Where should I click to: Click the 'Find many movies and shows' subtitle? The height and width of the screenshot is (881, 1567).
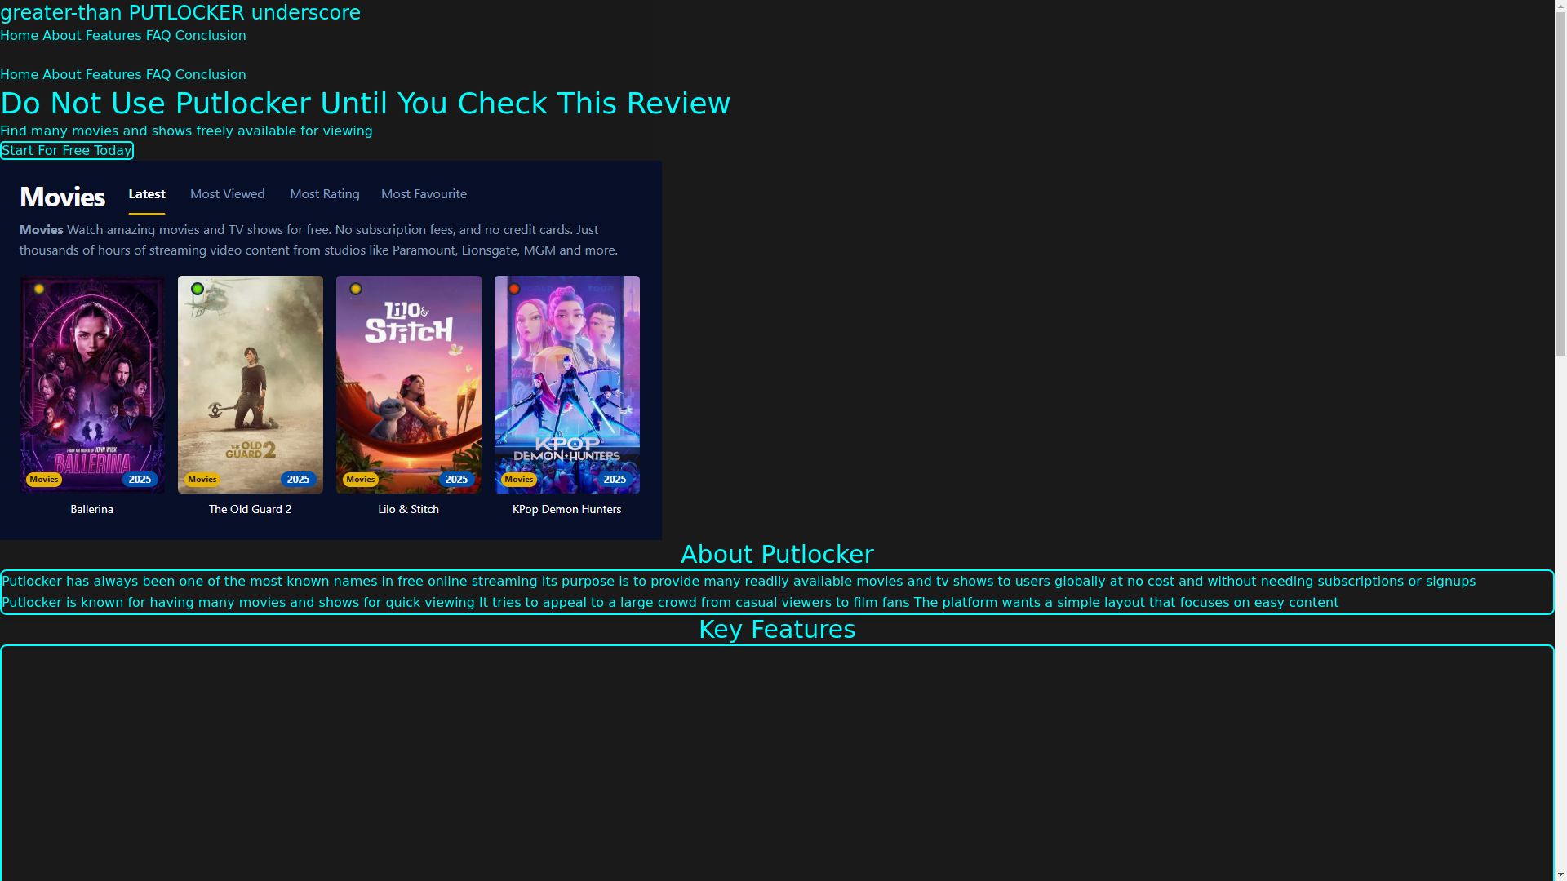pyautogui.click(x=186, y=131)
